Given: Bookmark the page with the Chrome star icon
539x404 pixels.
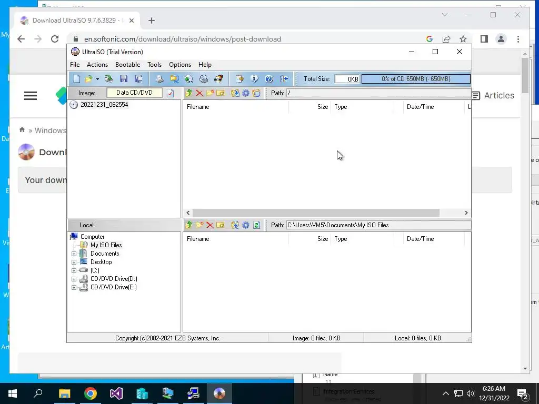Looking at the screenshot, I should tap(463, 39).
